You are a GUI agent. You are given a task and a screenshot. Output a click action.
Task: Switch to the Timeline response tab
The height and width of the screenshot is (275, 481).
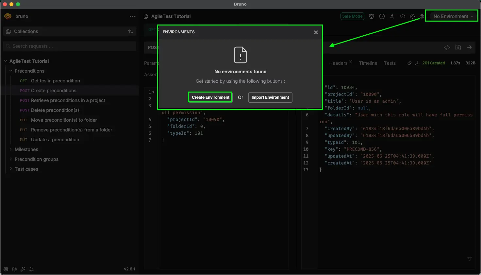[368, 63]
